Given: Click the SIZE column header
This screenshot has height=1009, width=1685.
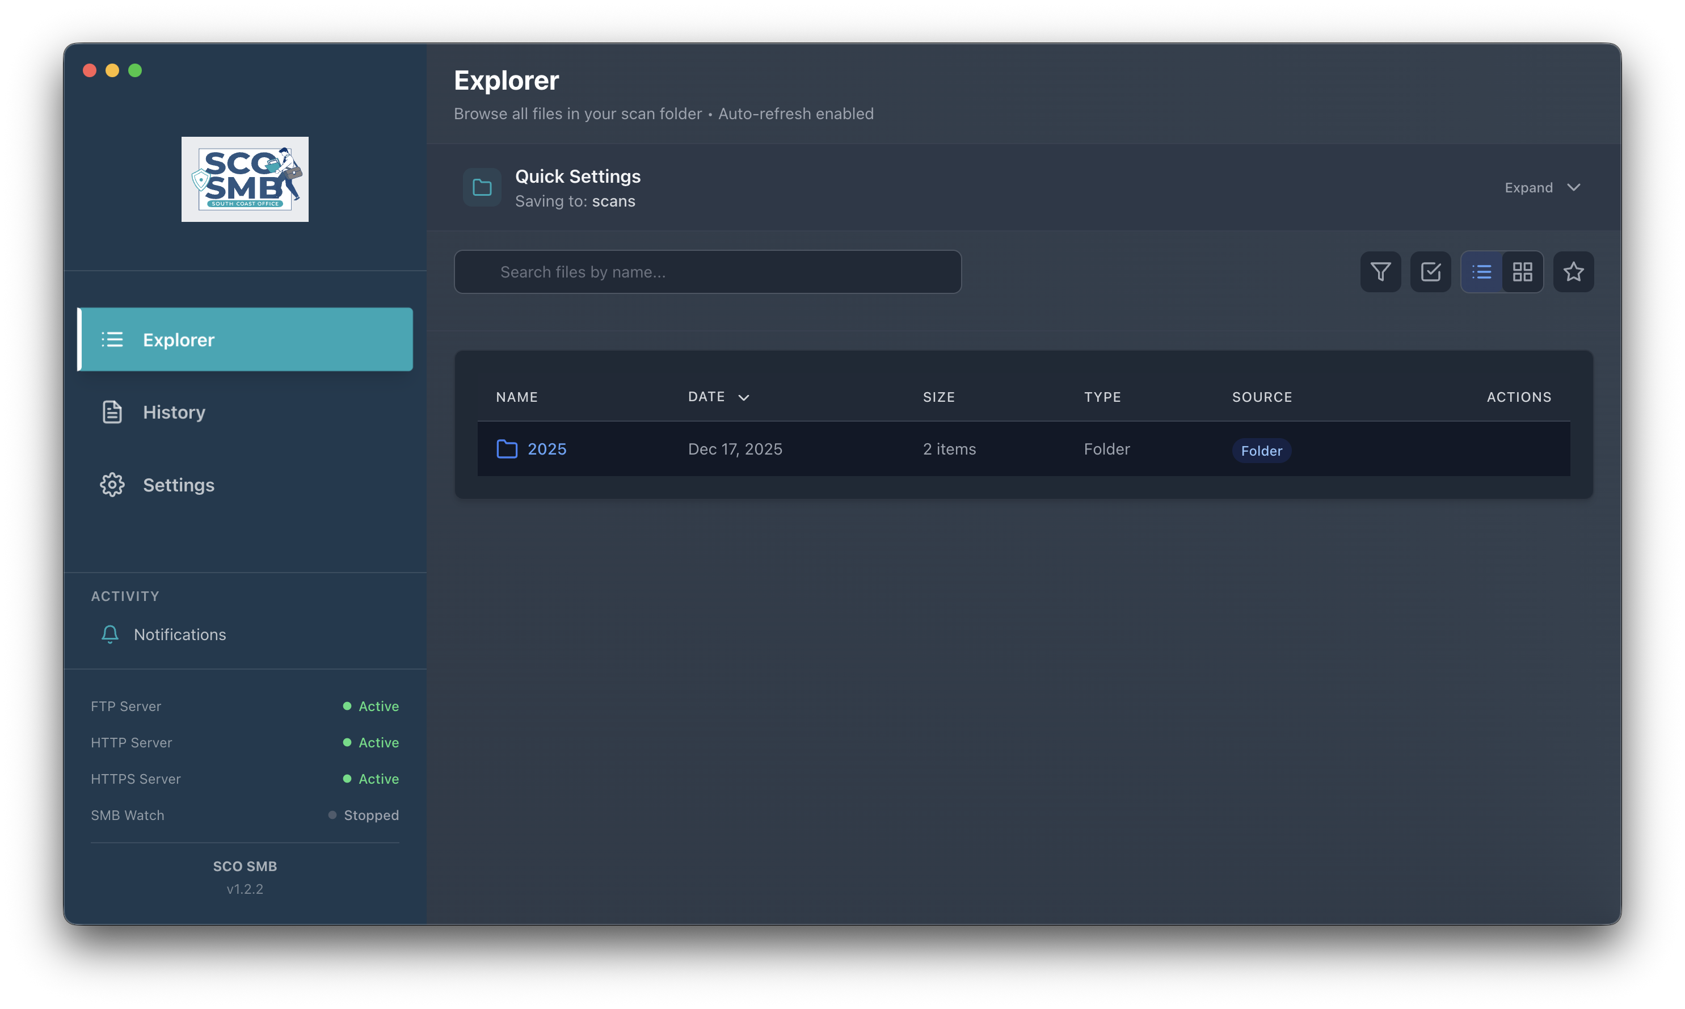Looking at the screenshot, I should pyautogui.click(x=939, y=397).
